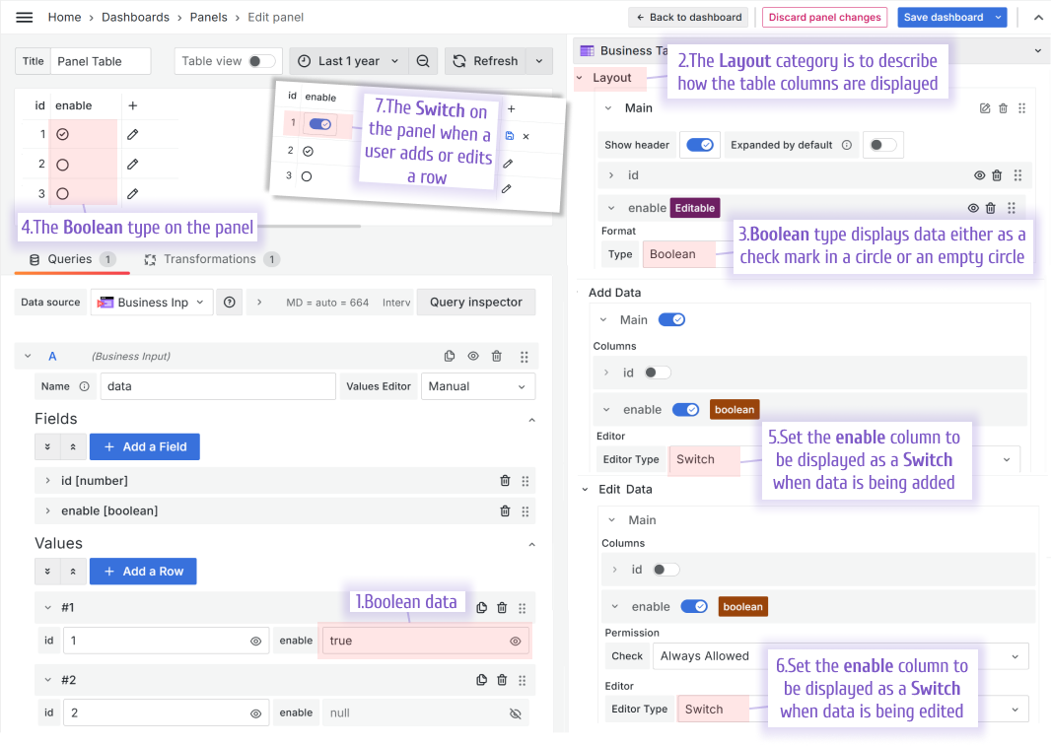This screenshot has height=746, width=1051.
Task: Open the data source help icon
Action: 230,303
